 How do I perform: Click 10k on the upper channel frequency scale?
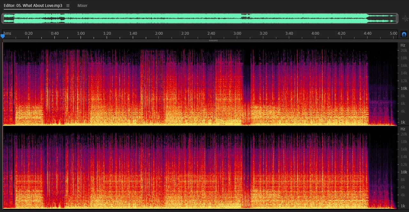404,88
